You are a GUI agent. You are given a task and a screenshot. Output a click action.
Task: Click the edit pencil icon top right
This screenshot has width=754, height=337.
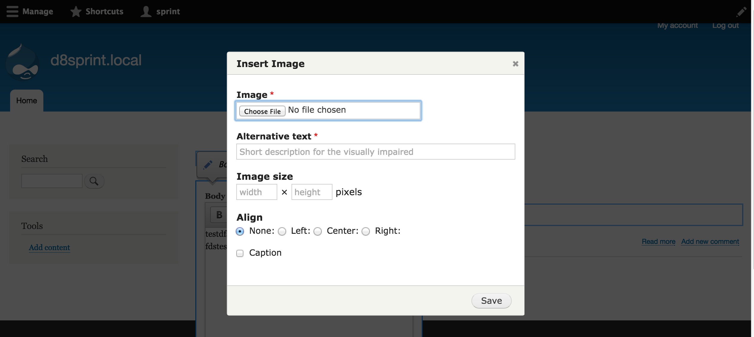point(741,12)
